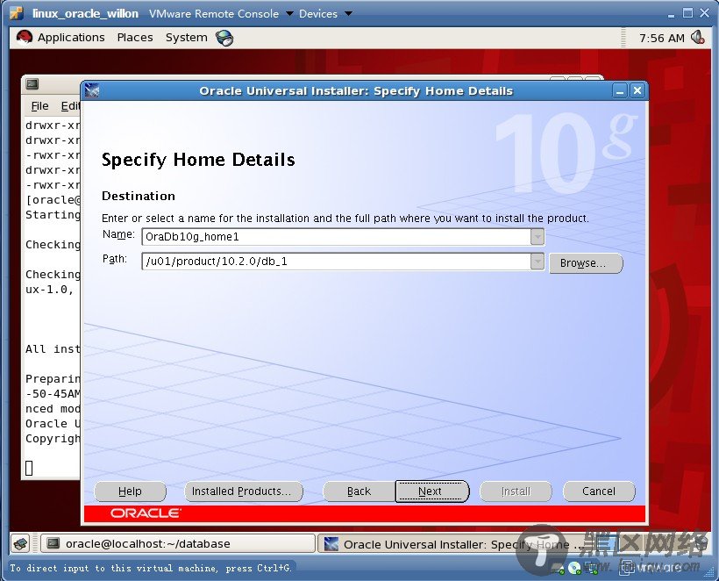The image size is (719, 581).
Task: Launch the web browser globe icon
Action: point(224,38)
